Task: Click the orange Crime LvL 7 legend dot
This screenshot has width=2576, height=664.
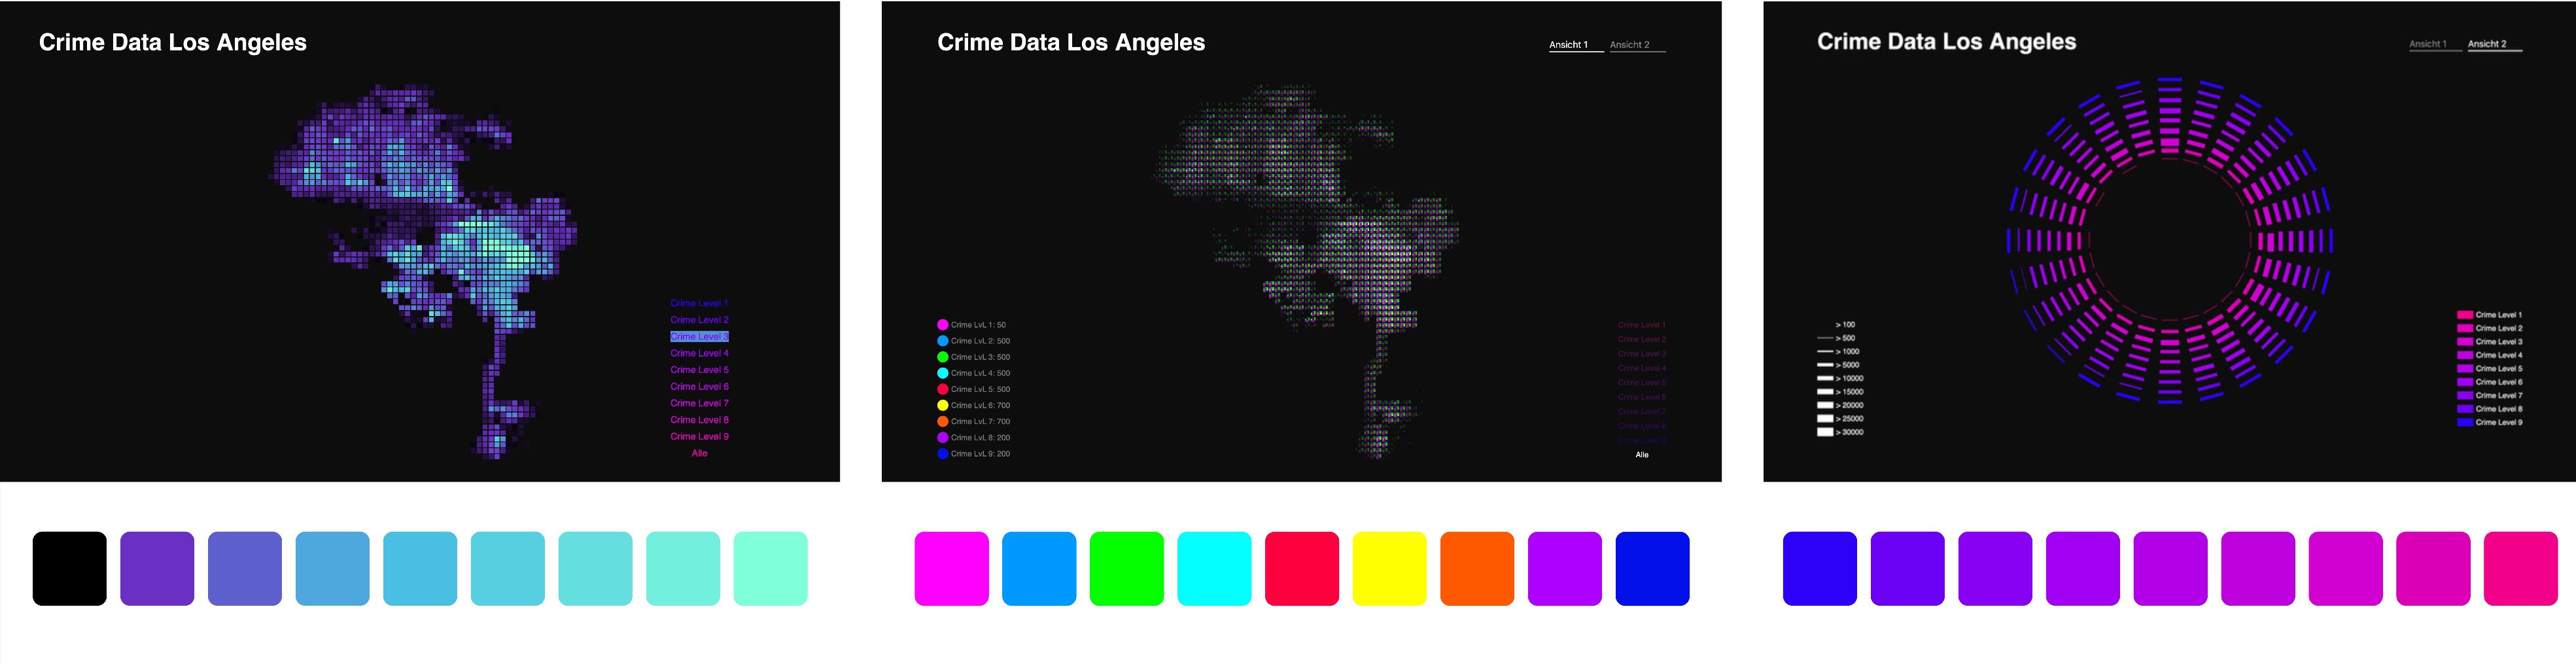Action: (942, 421)
